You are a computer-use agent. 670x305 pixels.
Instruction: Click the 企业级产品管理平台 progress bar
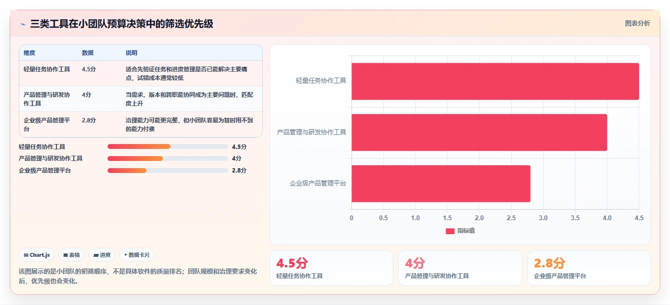pos(168,171)
